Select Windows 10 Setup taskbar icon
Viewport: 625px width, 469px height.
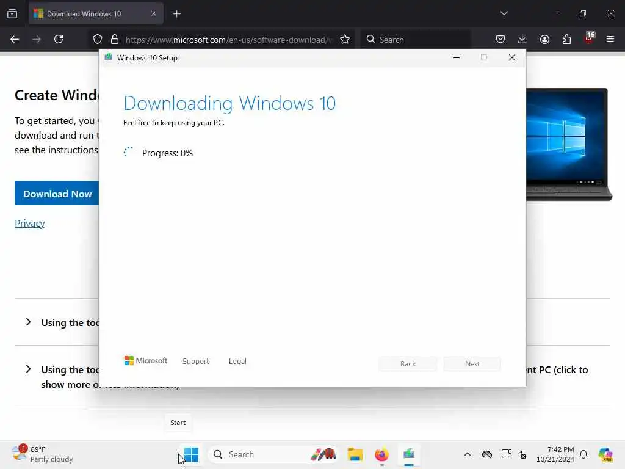409,454
